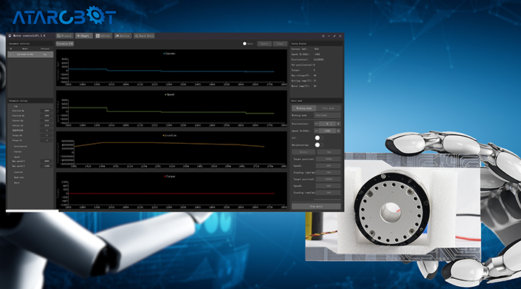
Task: Toggle the All switch
Action: point(317,137)
